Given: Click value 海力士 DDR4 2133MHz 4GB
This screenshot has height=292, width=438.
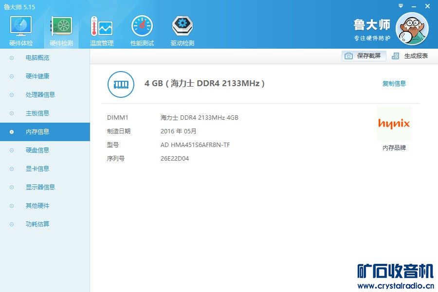Looking at the screenshot, I should 200,118.
